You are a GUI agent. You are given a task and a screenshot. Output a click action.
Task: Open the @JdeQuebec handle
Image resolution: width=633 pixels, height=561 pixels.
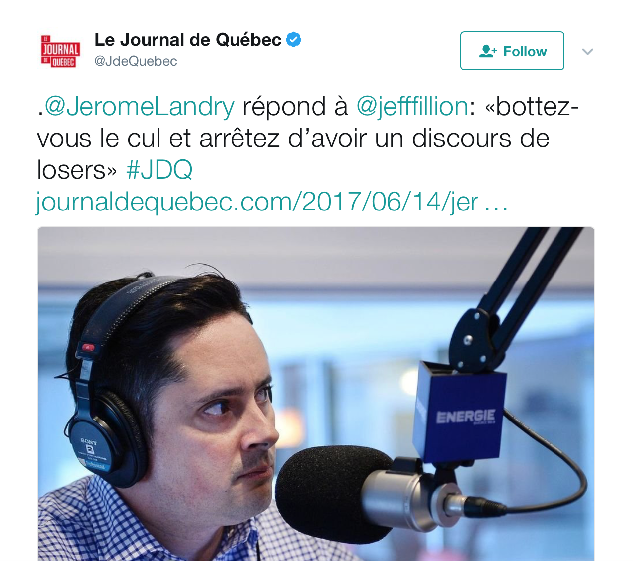tap(136, 61)
